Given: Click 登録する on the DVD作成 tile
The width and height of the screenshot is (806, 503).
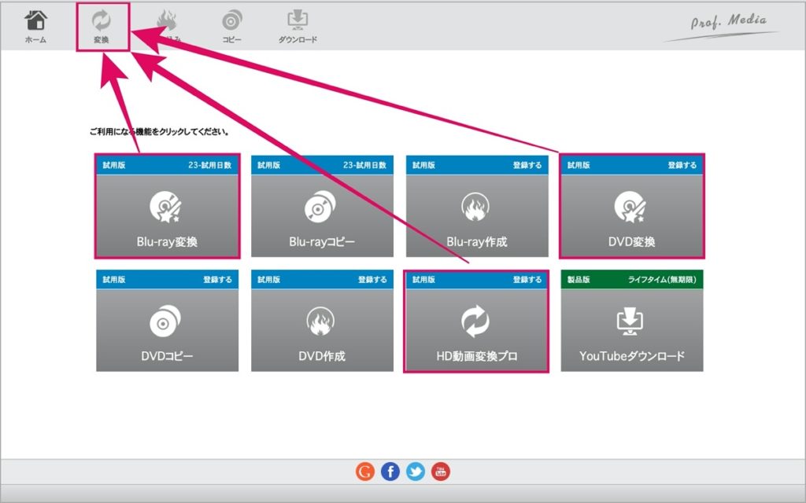Looking at the screenshot, I should (x=372, y=280).
